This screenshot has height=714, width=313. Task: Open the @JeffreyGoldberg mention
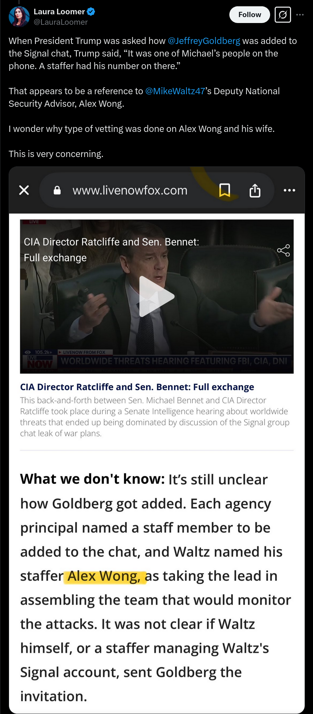click(204, 41)
